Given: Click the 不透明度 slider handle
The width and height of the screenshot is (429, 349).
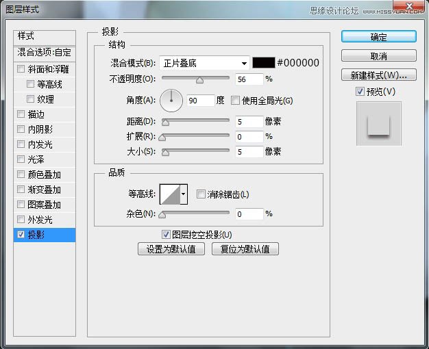Looking at the screenshot, I should coord(199,80).
